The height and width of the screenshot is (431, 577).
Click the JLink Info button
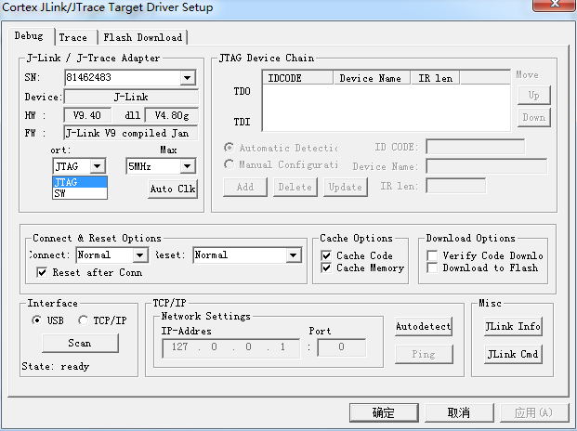[513, 327]
